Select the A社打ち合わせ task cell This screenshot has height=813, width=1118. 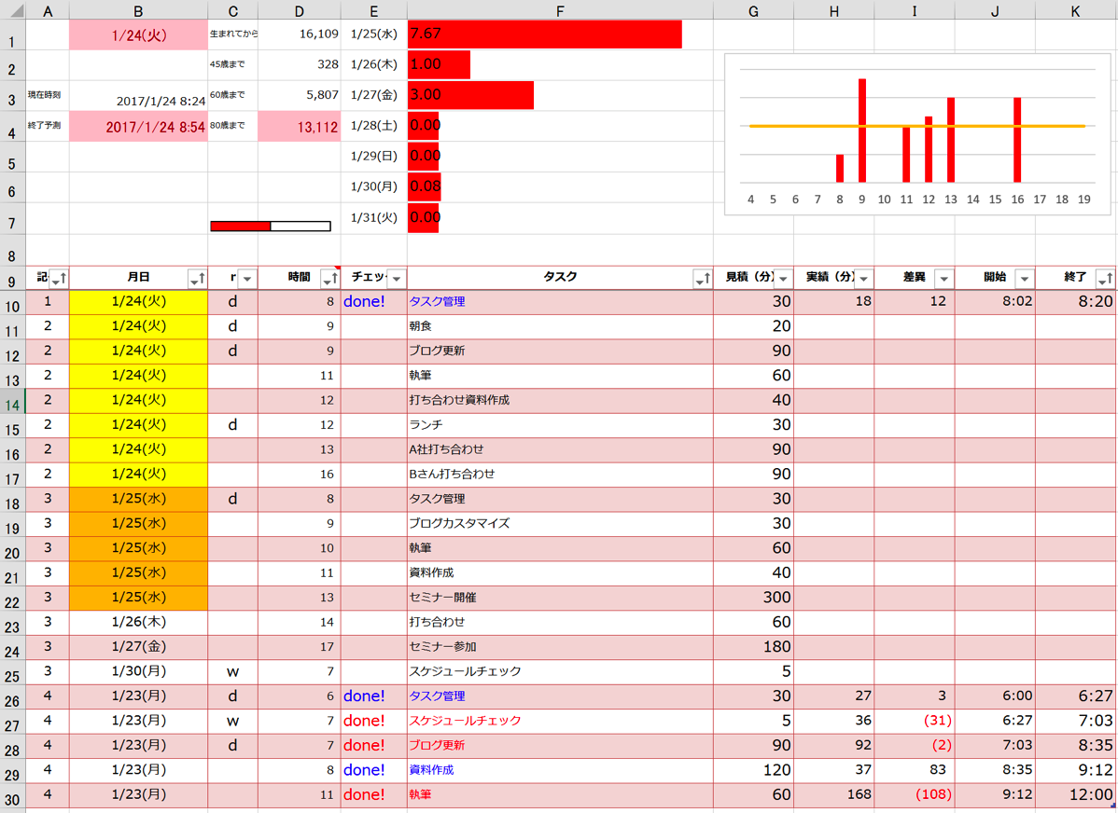pyautogui.click(x=561, y=450)
